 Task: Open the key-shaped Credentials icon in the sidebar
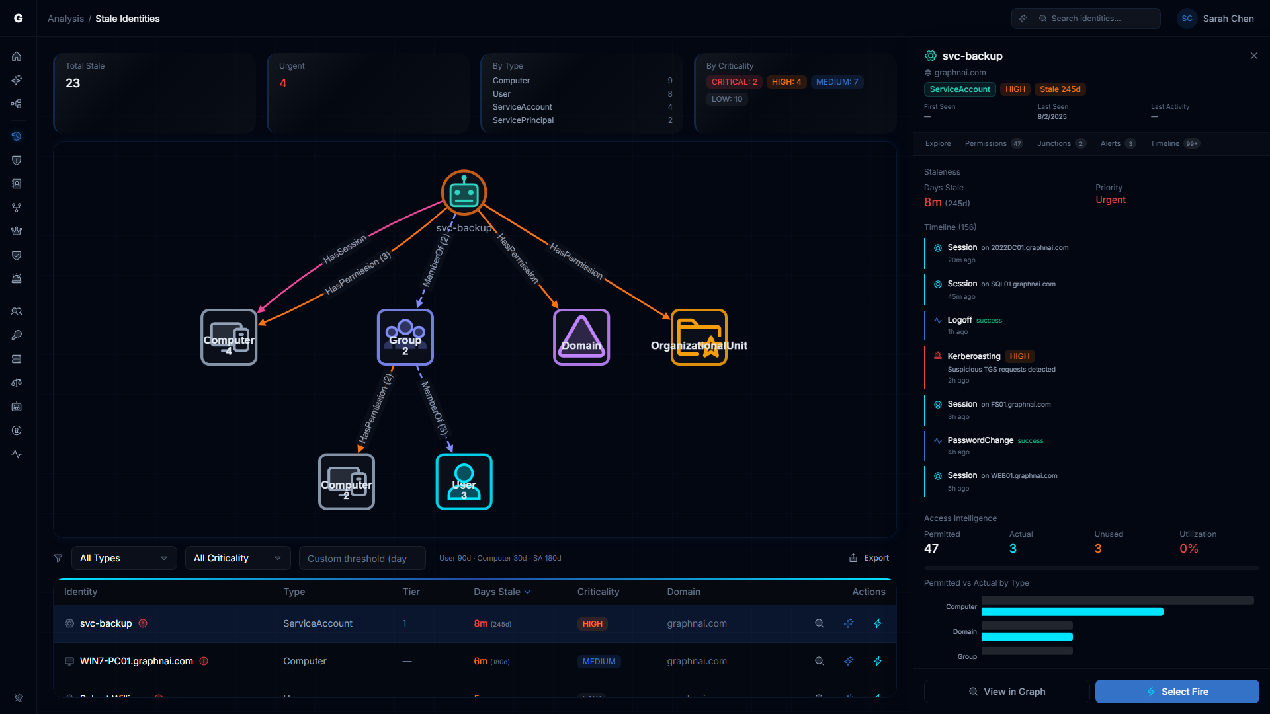pos(17,335)
